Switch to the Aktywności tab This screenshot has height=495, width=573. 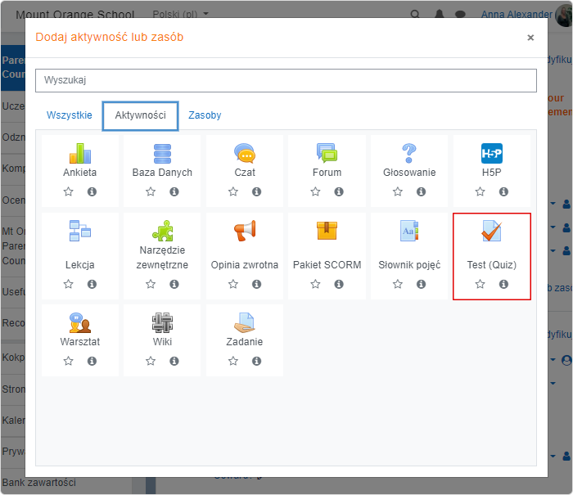140,116
